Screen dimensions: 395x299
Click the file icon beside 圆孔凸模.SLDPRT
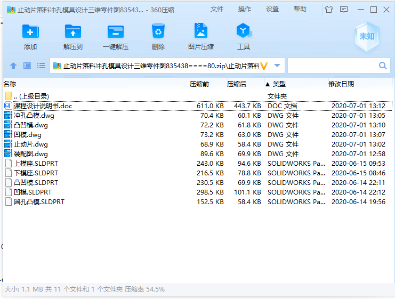click(x=9, y=201)
